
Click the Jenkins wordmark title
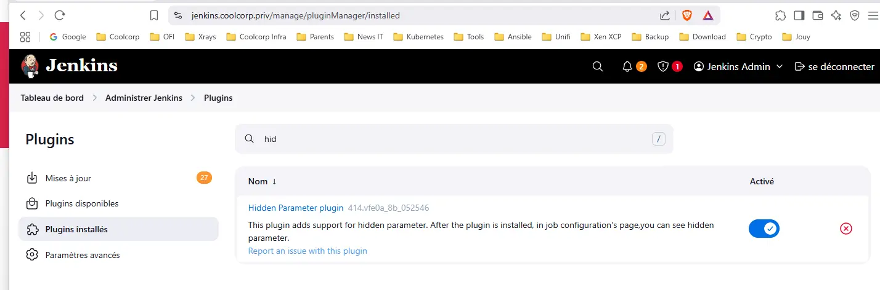(x=81, y=66)
